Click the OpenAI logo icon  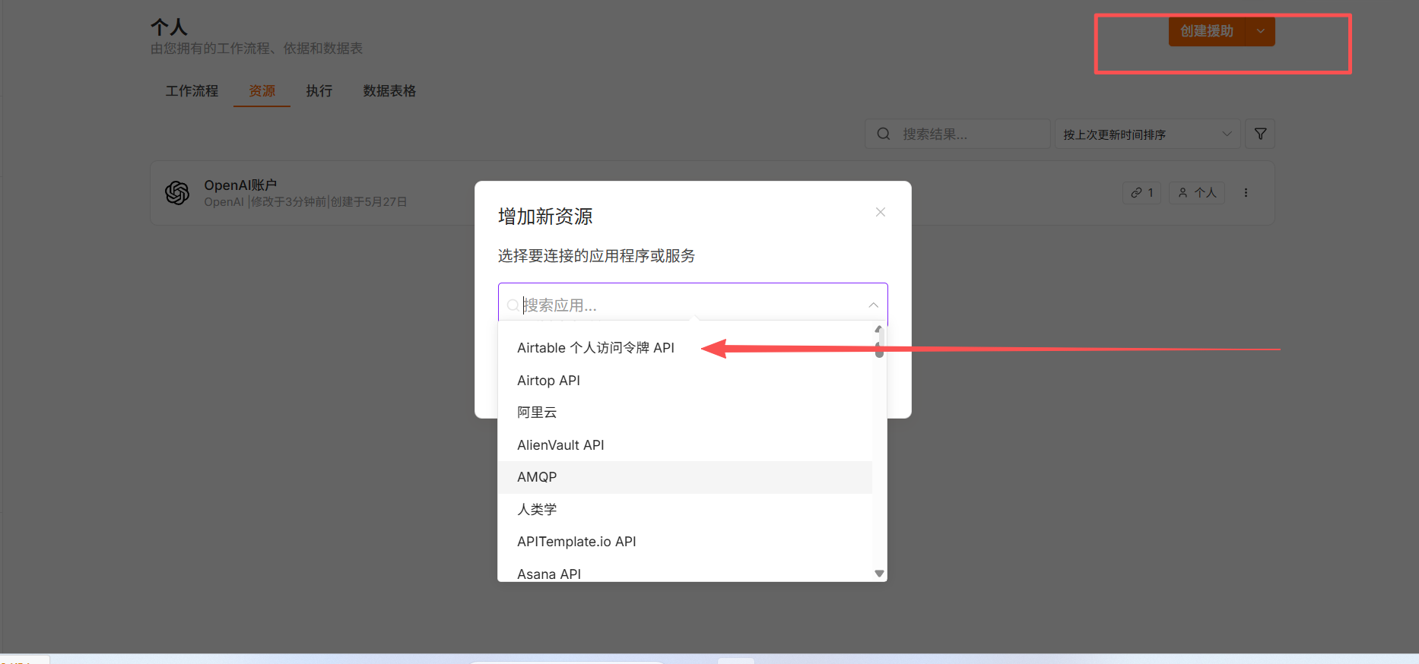click(x=177, y=193)
